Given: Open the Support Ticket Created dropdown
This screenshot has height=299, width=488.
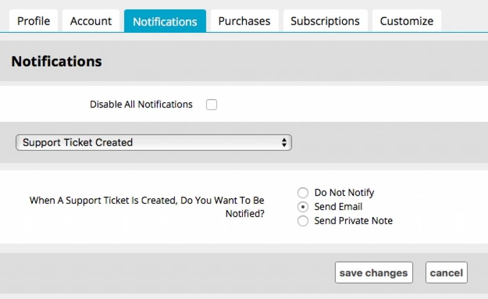Looking at the screenshot, I should click(153, 143).
